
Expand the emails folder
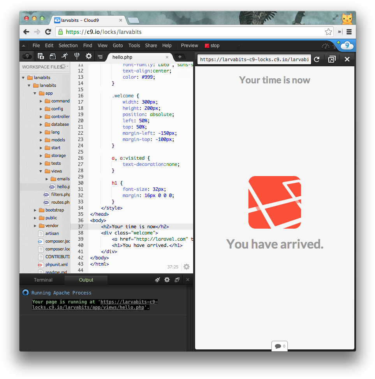click(x=47, y=179)
